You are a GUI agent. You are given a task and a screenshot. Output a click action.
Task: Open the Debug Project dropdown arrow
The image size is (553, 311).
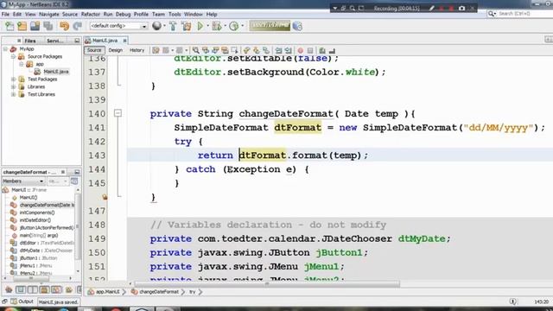(x=225, y=26)
